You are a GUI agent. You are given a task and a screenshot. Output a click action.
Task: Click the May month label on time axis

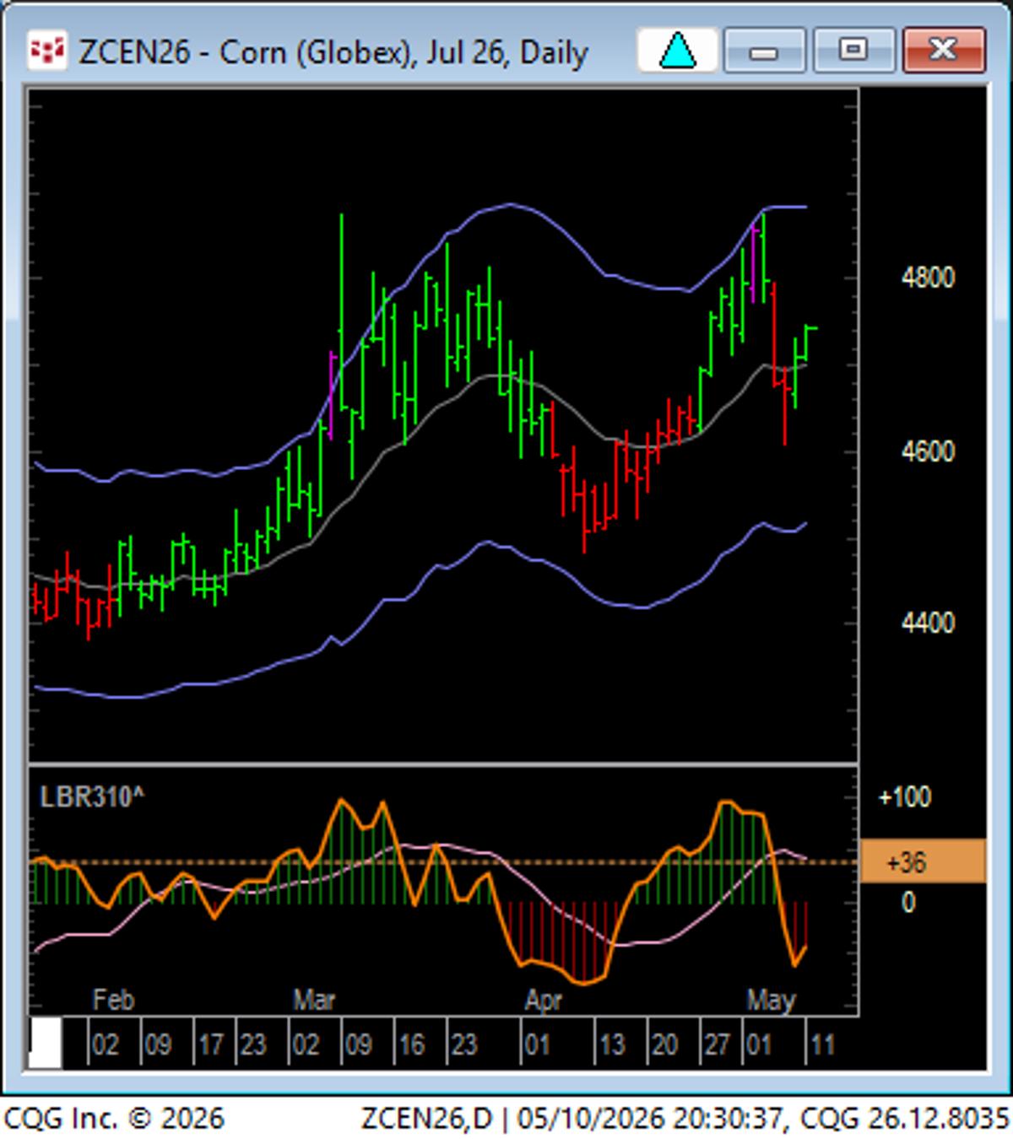(x=771, y=1001)
